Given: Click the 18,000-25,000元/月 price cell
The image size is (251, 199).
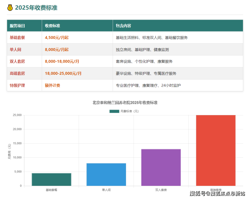Looking at the screenshot, I should coord(63,73).
